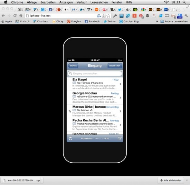The height and width of the screenshot is (185, 190).
Task: Show hidden bookmarks with the double chevron
Action: pos(157,21)
